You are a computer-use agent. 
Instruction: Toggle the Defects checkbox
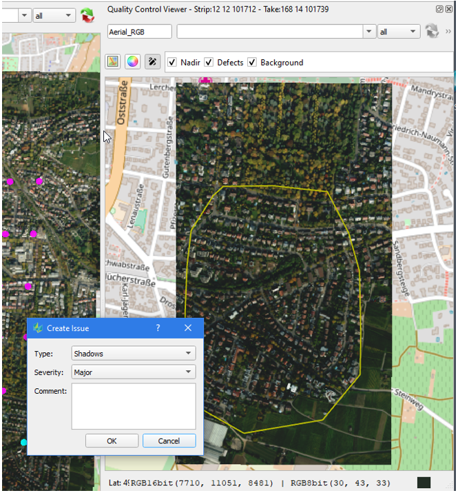click(x=209, y=62)
